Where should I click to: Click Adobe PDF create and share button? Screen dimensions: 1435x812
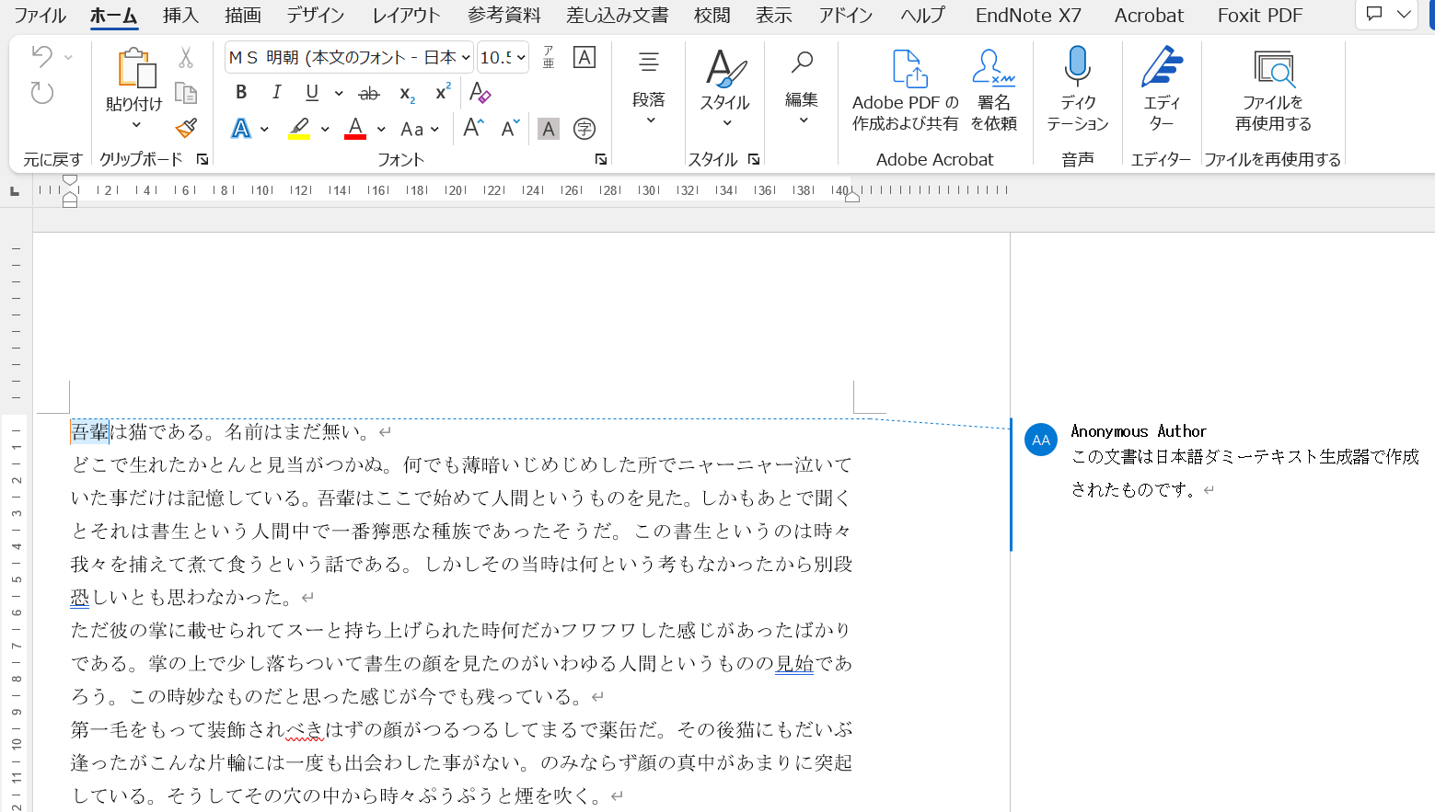[905, 89]
